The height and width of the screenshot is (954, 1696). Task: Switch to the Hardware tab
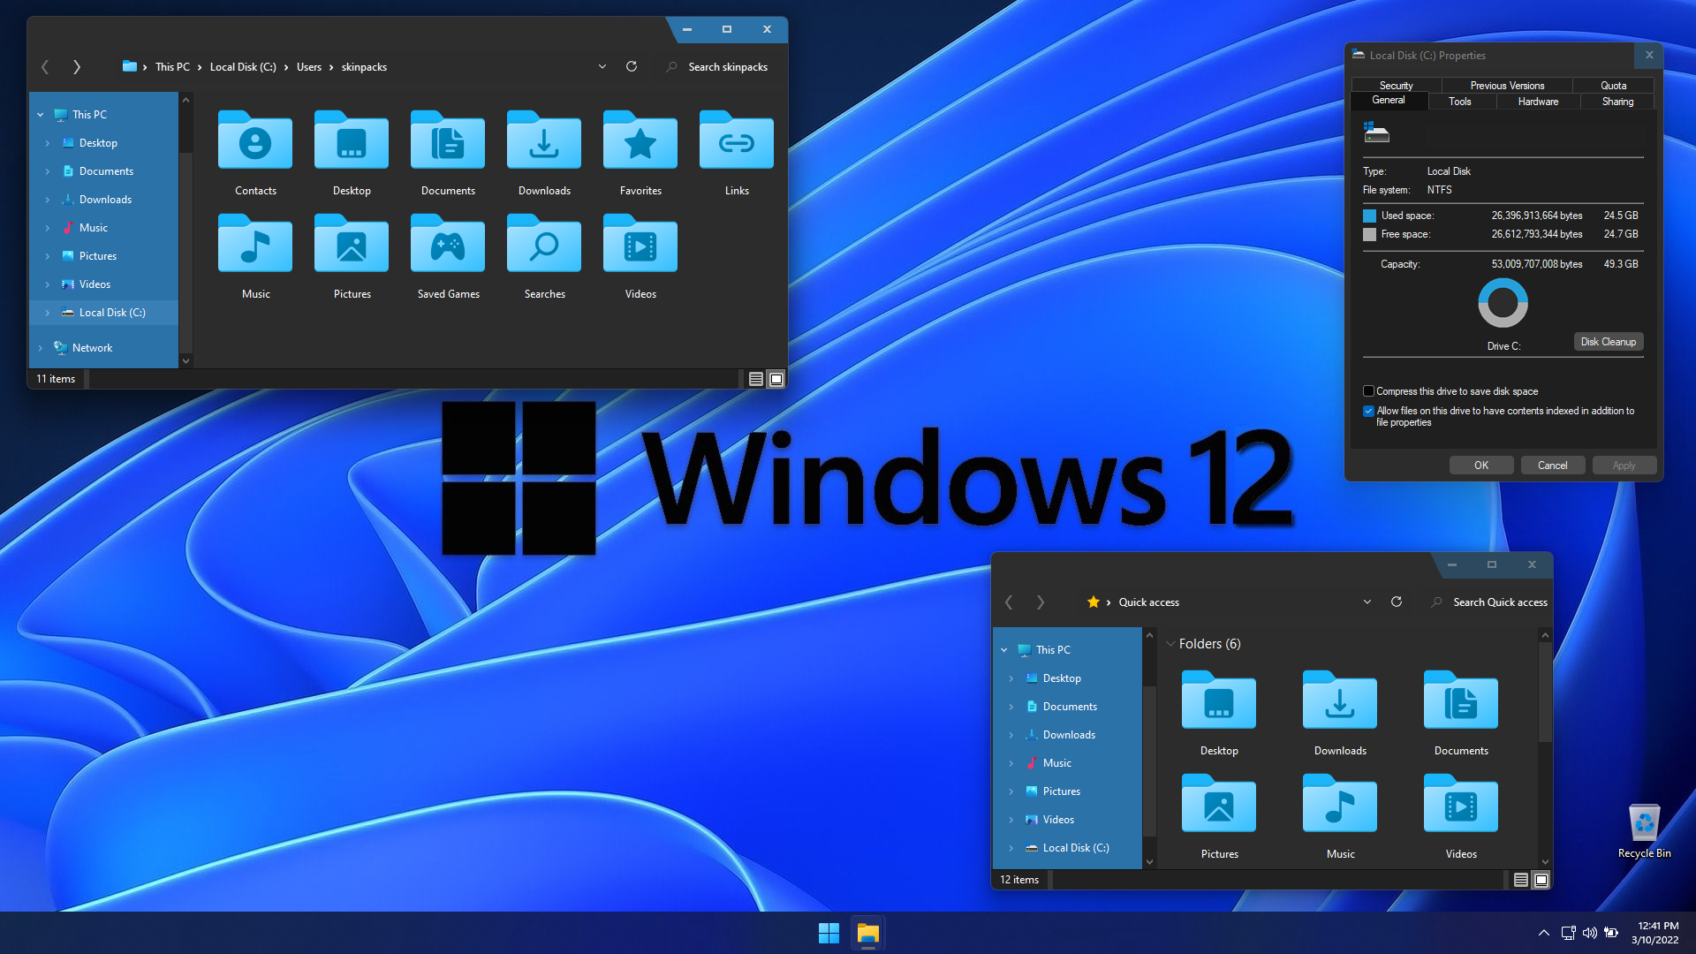click(1538, 102)
